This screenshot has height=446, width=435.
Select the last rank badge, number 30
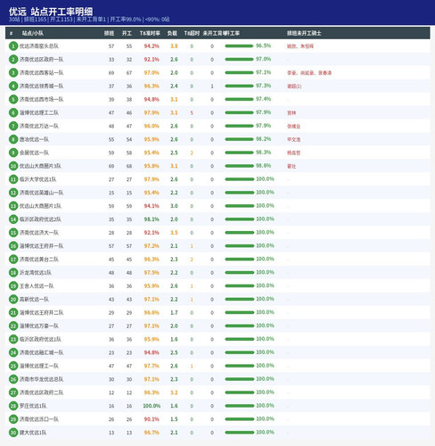pos(13,433)
